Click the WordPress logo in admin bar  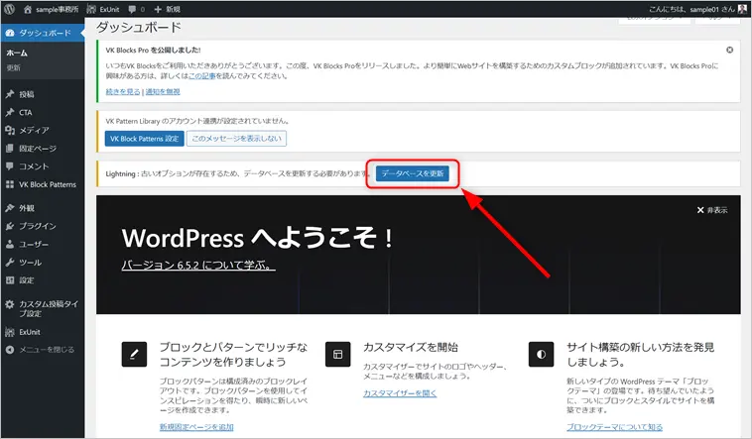[11, 8]
